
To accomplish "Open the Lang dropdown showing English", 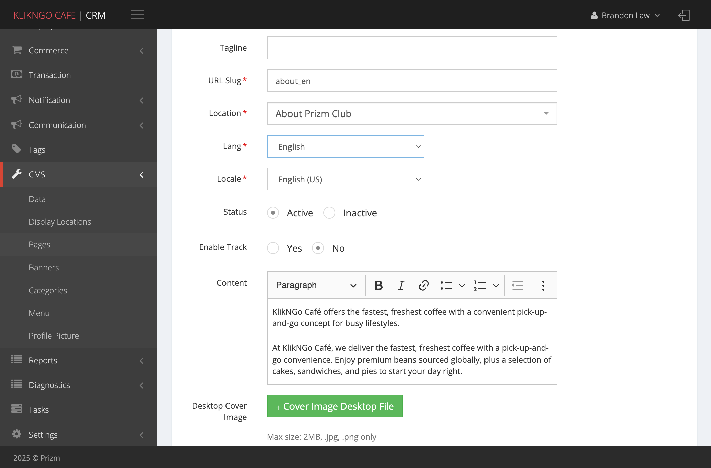I will tap(345, 146).
